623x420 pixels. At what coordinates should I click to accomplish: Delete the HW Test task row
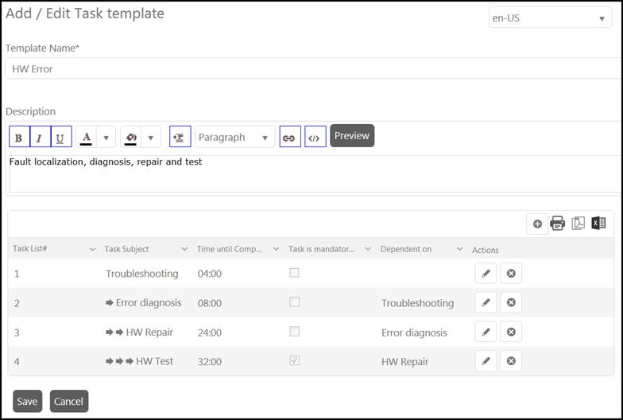(511, 361)
